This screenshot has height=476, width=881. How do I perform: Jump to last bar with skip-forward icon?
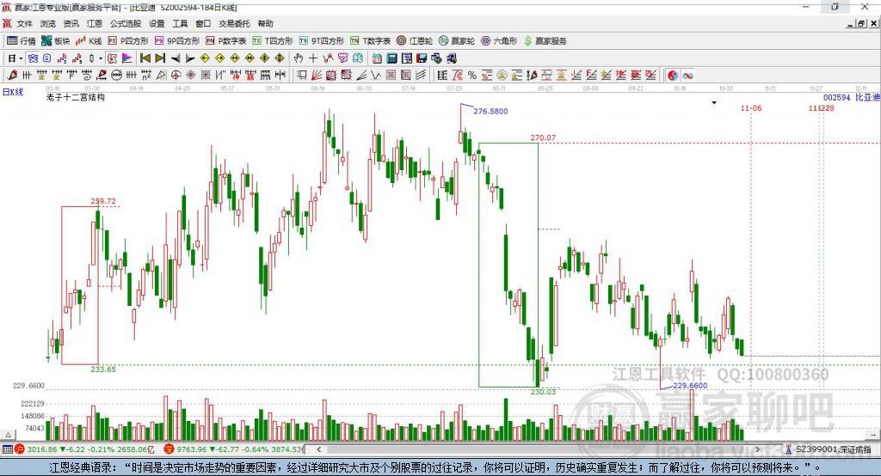[160, 58]
